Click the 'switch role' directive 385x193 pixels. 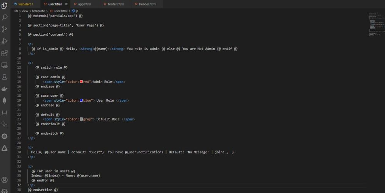coord(51,68)
